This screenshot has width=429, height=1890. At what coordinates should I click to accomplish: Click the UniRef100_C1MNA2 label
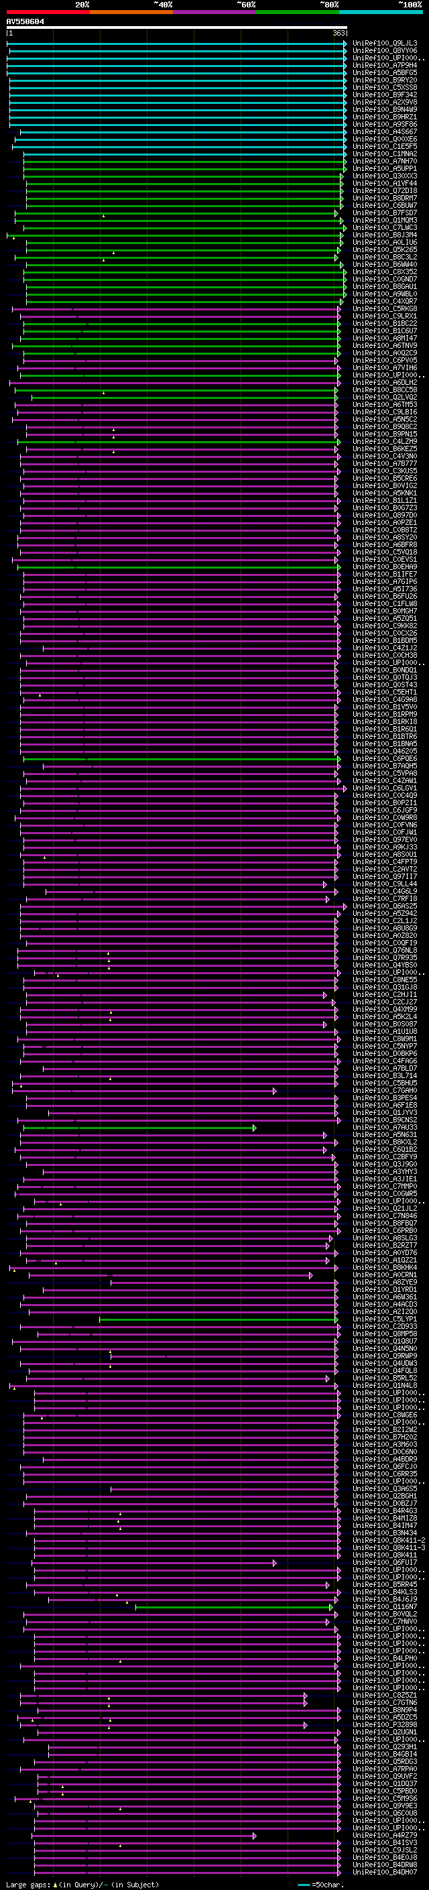coord(384,154)
